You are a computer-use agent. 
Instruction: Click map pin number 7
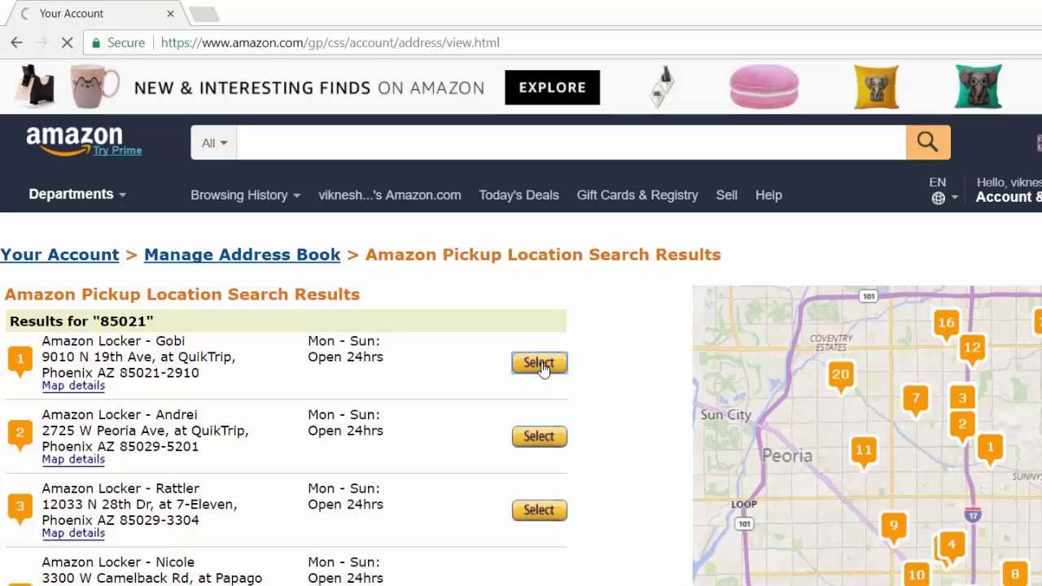point(916,400)
